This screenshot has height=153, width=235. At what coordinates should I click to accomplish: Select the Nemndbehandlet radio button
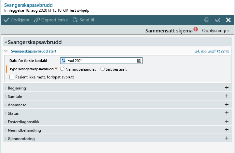click(x=62, y=69)
